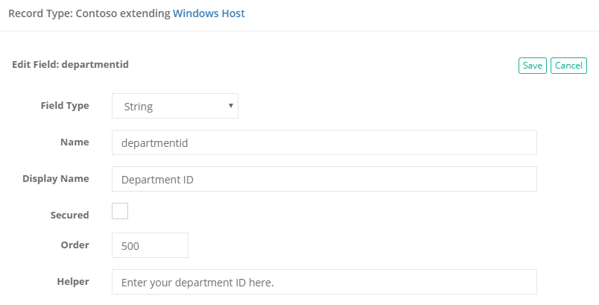Toggle the Secured checkbox

click(120, 211)
